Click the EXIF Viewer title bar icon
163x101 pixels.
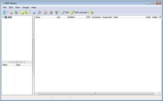(x=3, y=3)
